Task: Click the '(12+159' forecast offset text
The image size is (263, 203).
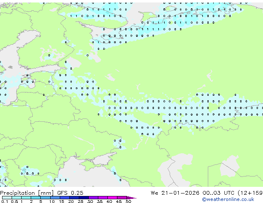Action: coord(250,193)
